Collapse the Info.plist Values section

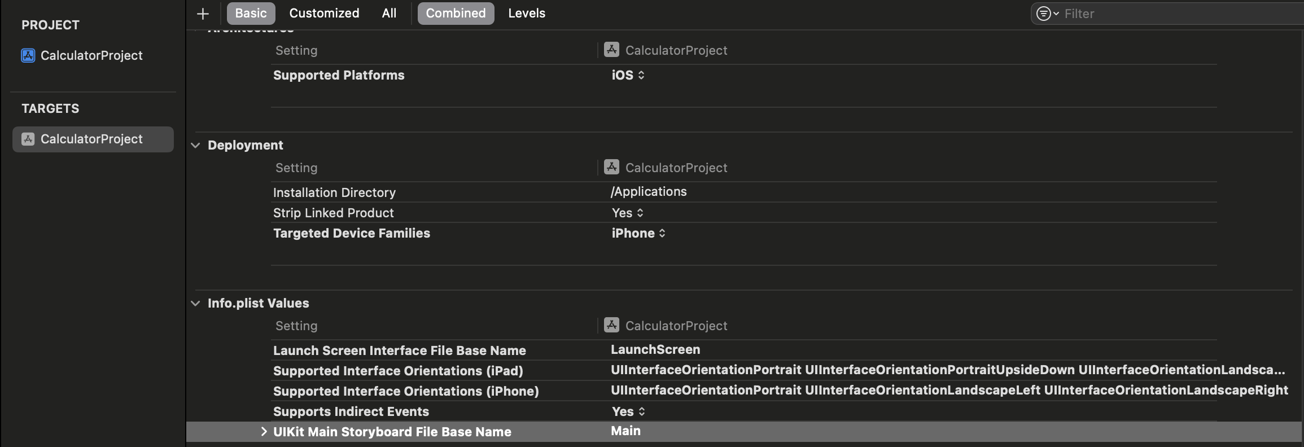[195, 303]
